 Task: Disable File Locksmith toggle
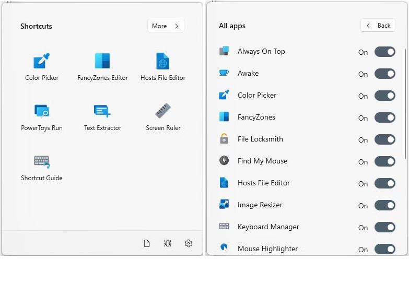(385, 139)
